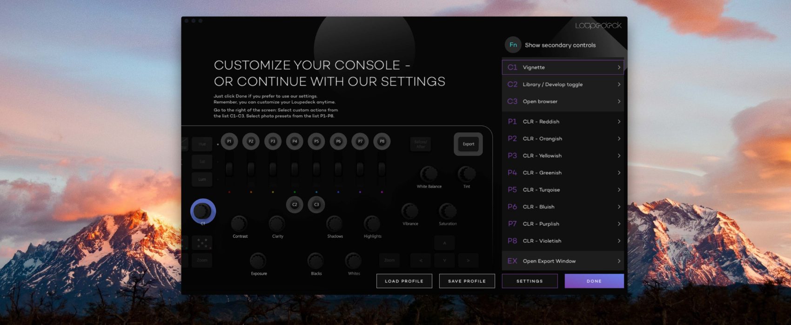The image size is (791, 325).
Task: Click the purple Done button
Action: [x=594, y=281]
